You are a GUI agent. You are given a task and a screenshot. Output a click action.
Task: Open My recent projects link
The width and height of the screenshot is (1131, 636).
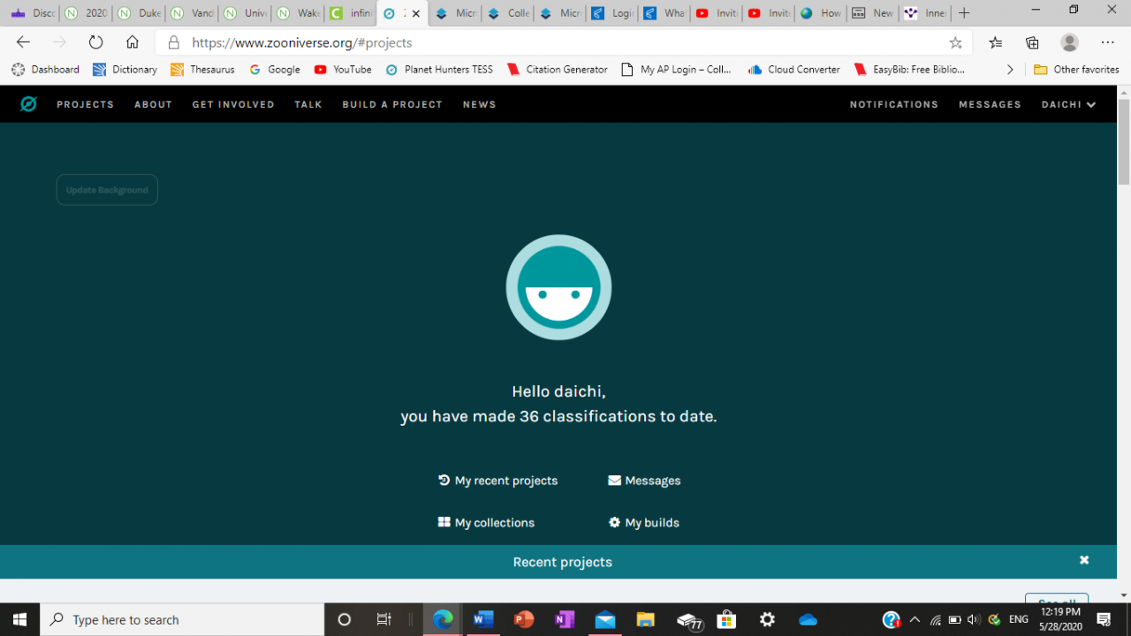[497, 481]
